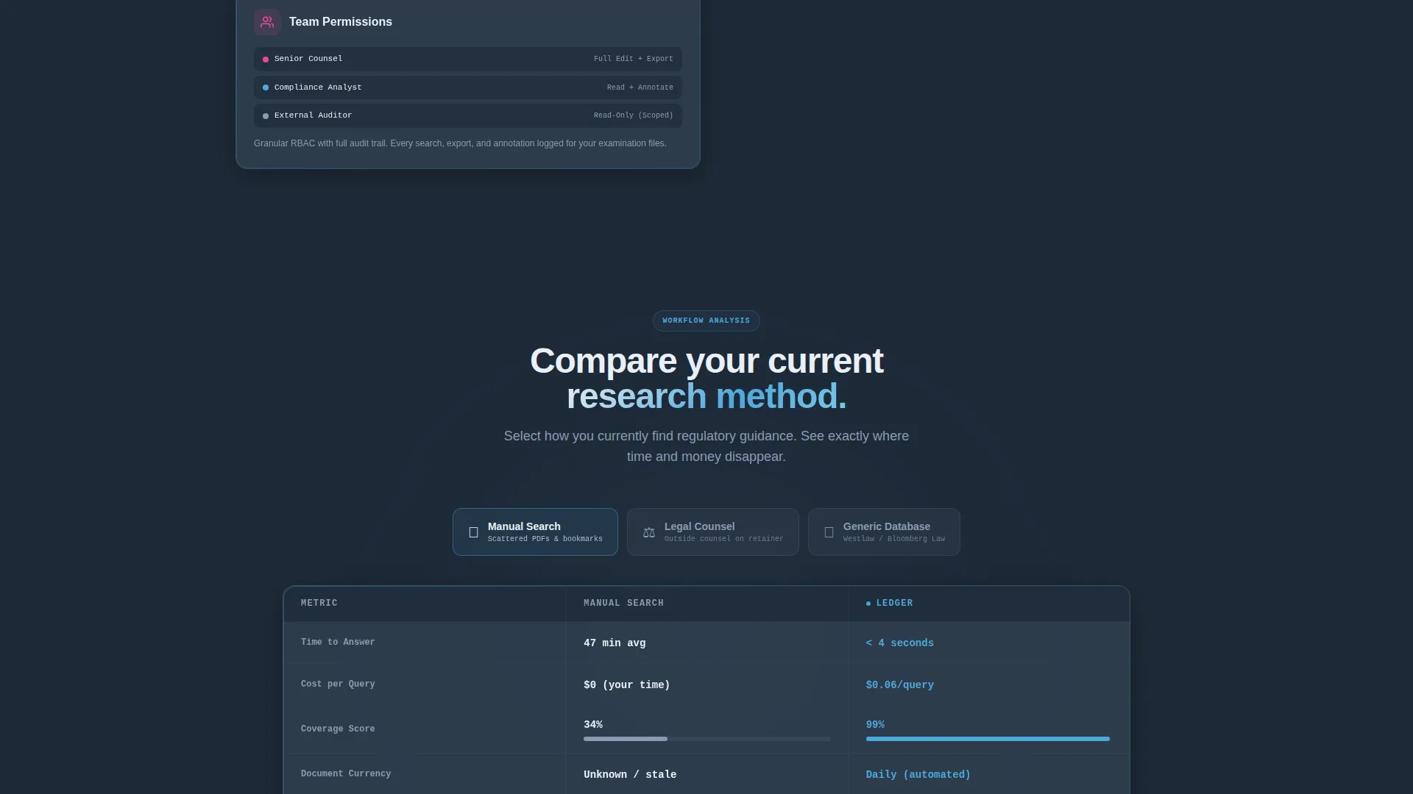The height and width of the screenshot is (794, 1413).
Task: Click the gray dot beside External Auditor
Action: point(266,116)
